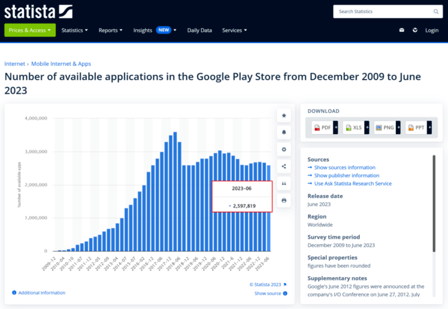The height and width of the screenshot is (309, 448).
Task: Click the quotation mark citation icon
Action: click(x=284, y=183)
